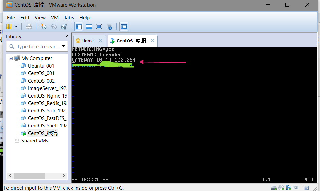Screen dimensions: 320x191
Task: Click the NETWORKING=yes line in console
Action: 93,49
